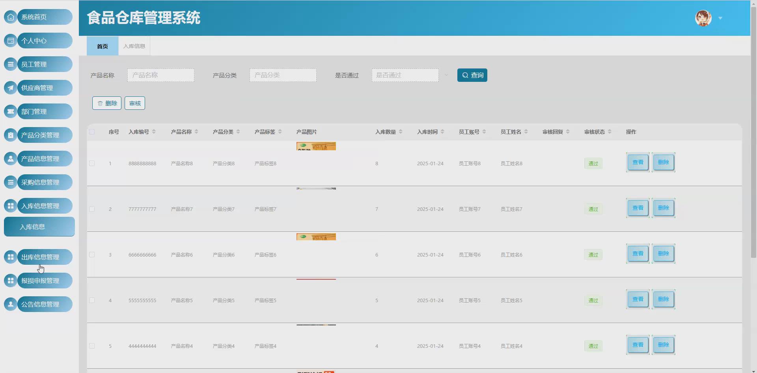Open 部门管理 in sidebar
The image size is (757, 373).
pyautogui.click(x=45, y=111)
